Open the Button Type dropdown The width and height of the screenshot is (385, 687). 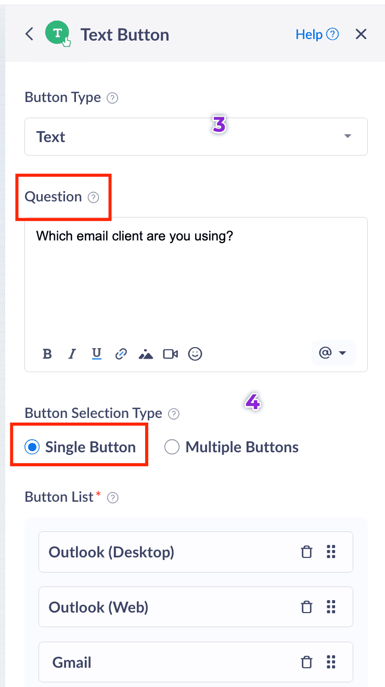(x=196, y=136)
